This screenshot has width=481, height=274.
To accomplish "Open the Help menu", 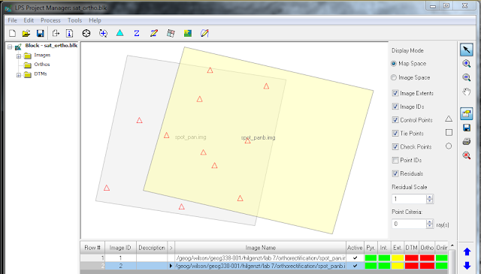I will click(95, 20).
